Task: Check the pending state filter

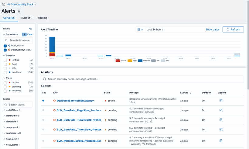Action: (x=5, y=87)
